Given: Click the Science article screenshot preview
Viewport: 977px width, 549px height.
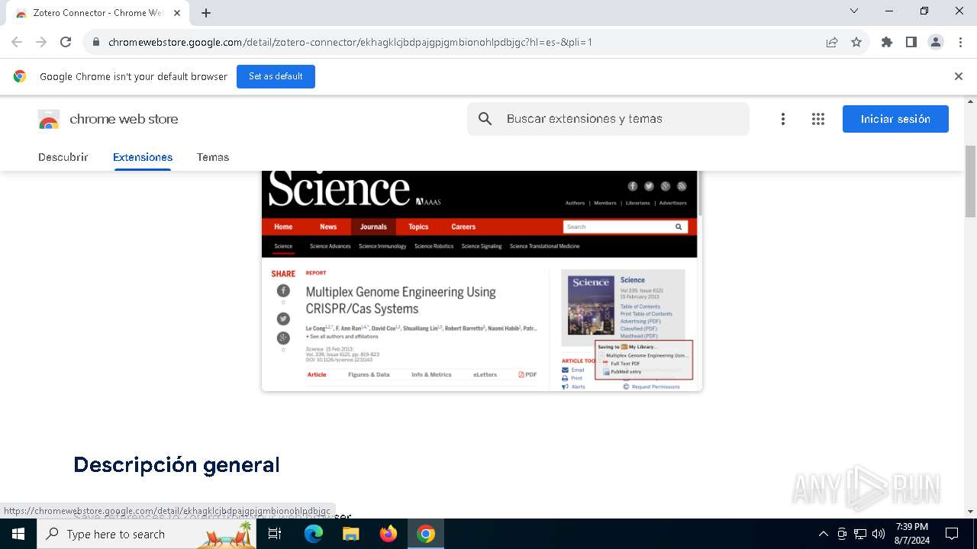Looking at the screenshot, I should coord(482,281).
